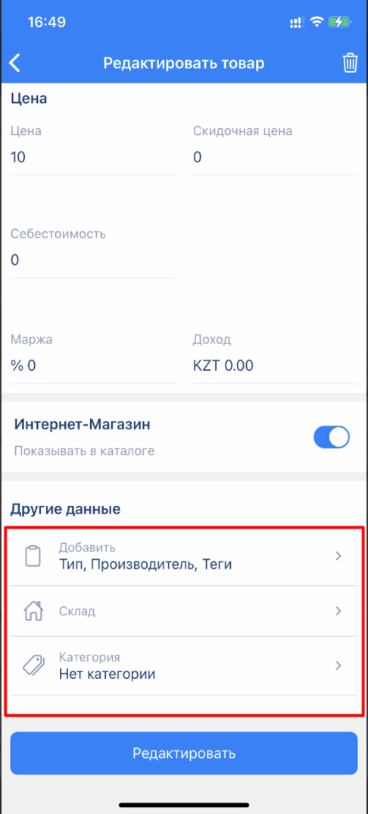
Task: Expand the Категория row chevron
Action: pyautogui.click(x=338, y=665)
